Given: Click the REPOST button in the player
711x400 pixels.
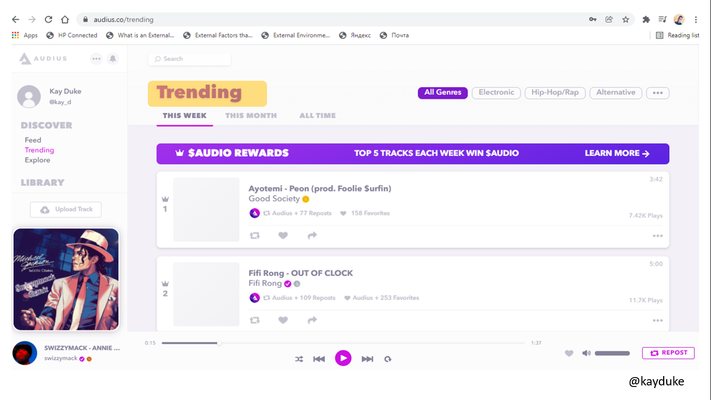Looking at the screenshot, I should click(668, 353).
